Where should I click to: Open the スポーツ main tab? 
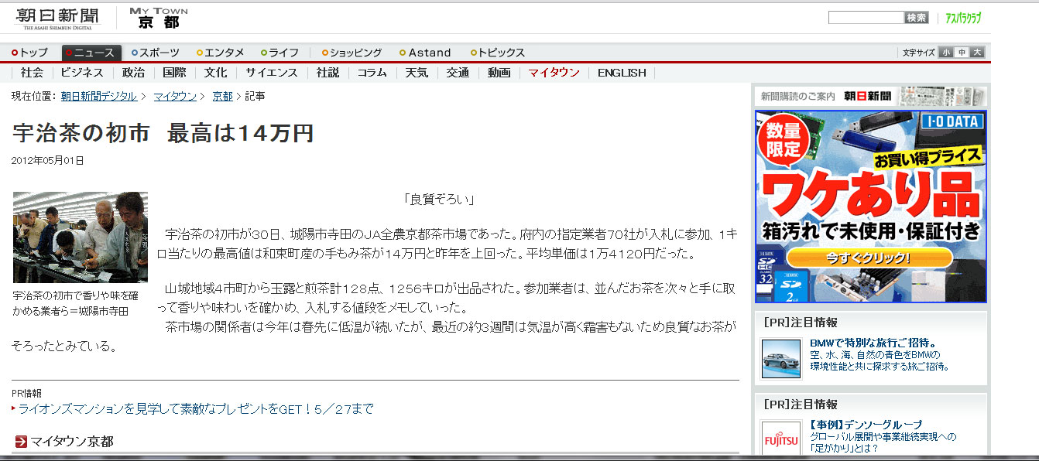click(x=156, y=53)
